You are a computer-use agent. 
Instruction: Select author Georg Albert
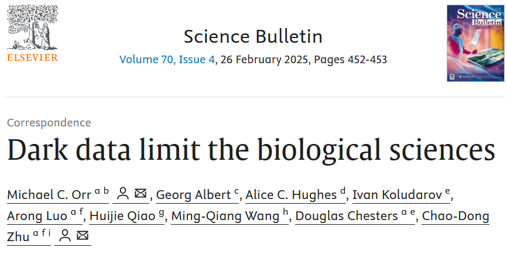[x=194, y=195]
